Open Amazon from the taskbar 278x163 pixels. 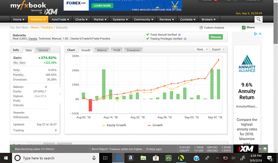[x=130, y=158]
